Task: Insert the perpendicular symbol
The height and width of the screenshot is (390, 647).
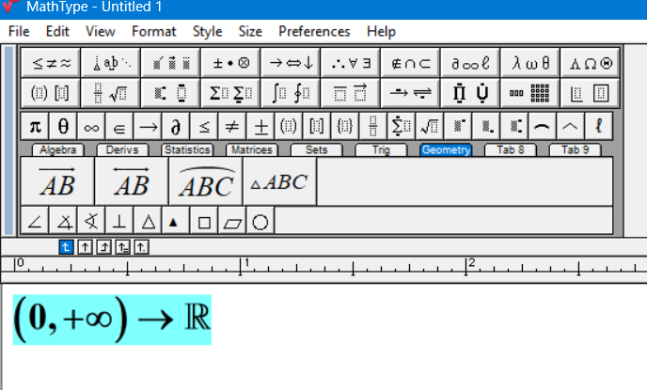Action: [x=119, y=222]
